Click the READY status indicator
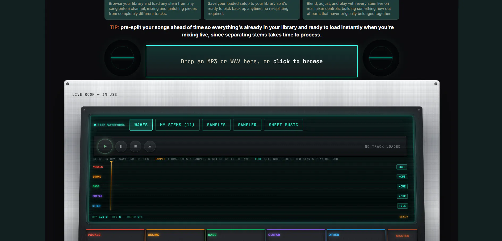Screen dimensions: 502x241 click(x=404, y=217)
